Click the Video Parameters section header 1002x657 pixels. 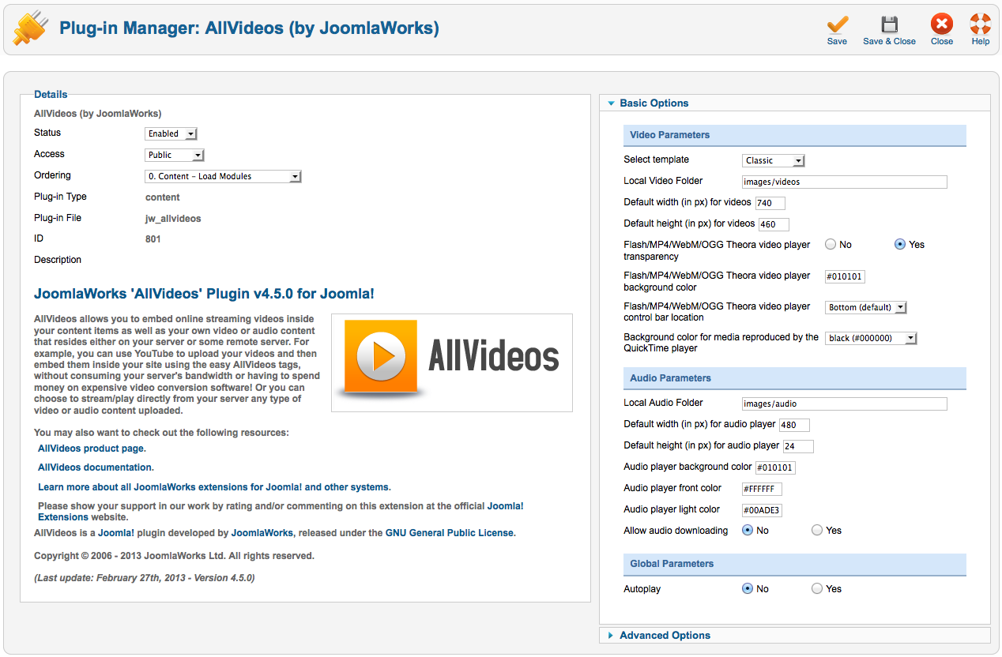(x=795, y=135)
